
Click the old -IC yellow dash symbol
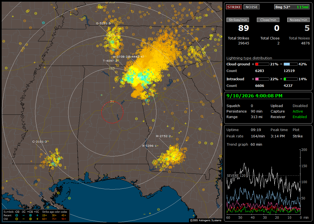pyautogui.click(x=24, y=219)
